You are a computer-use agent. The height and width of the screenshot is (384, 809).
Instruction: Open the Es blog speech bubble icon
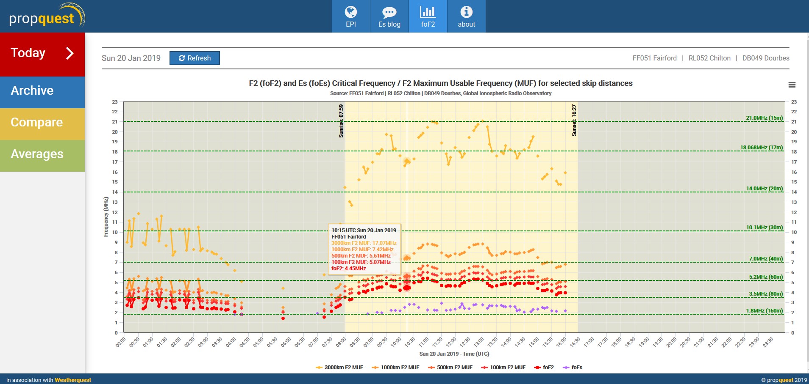pyautogui.click(x=389, y=16)
